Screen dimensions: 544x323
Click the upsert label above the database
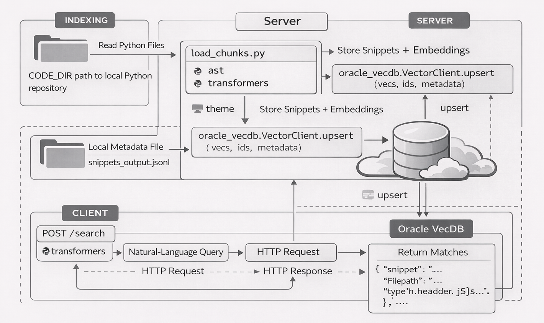click(x=454, y=108)
